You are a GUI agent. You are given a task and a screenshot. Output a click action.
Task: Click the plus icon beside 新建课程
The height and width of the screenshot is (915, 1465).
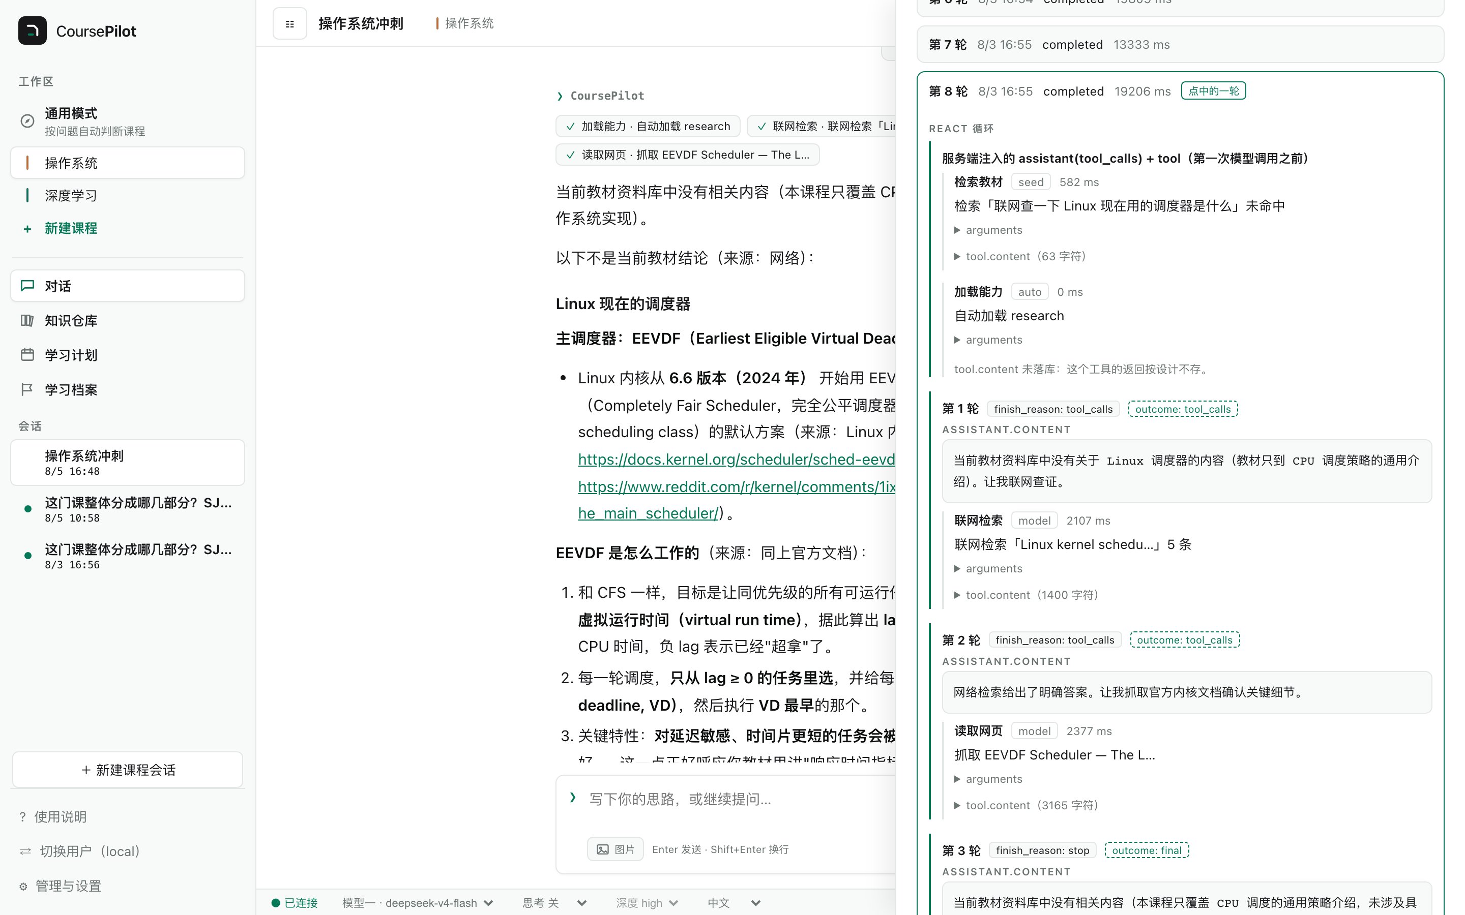27,229
